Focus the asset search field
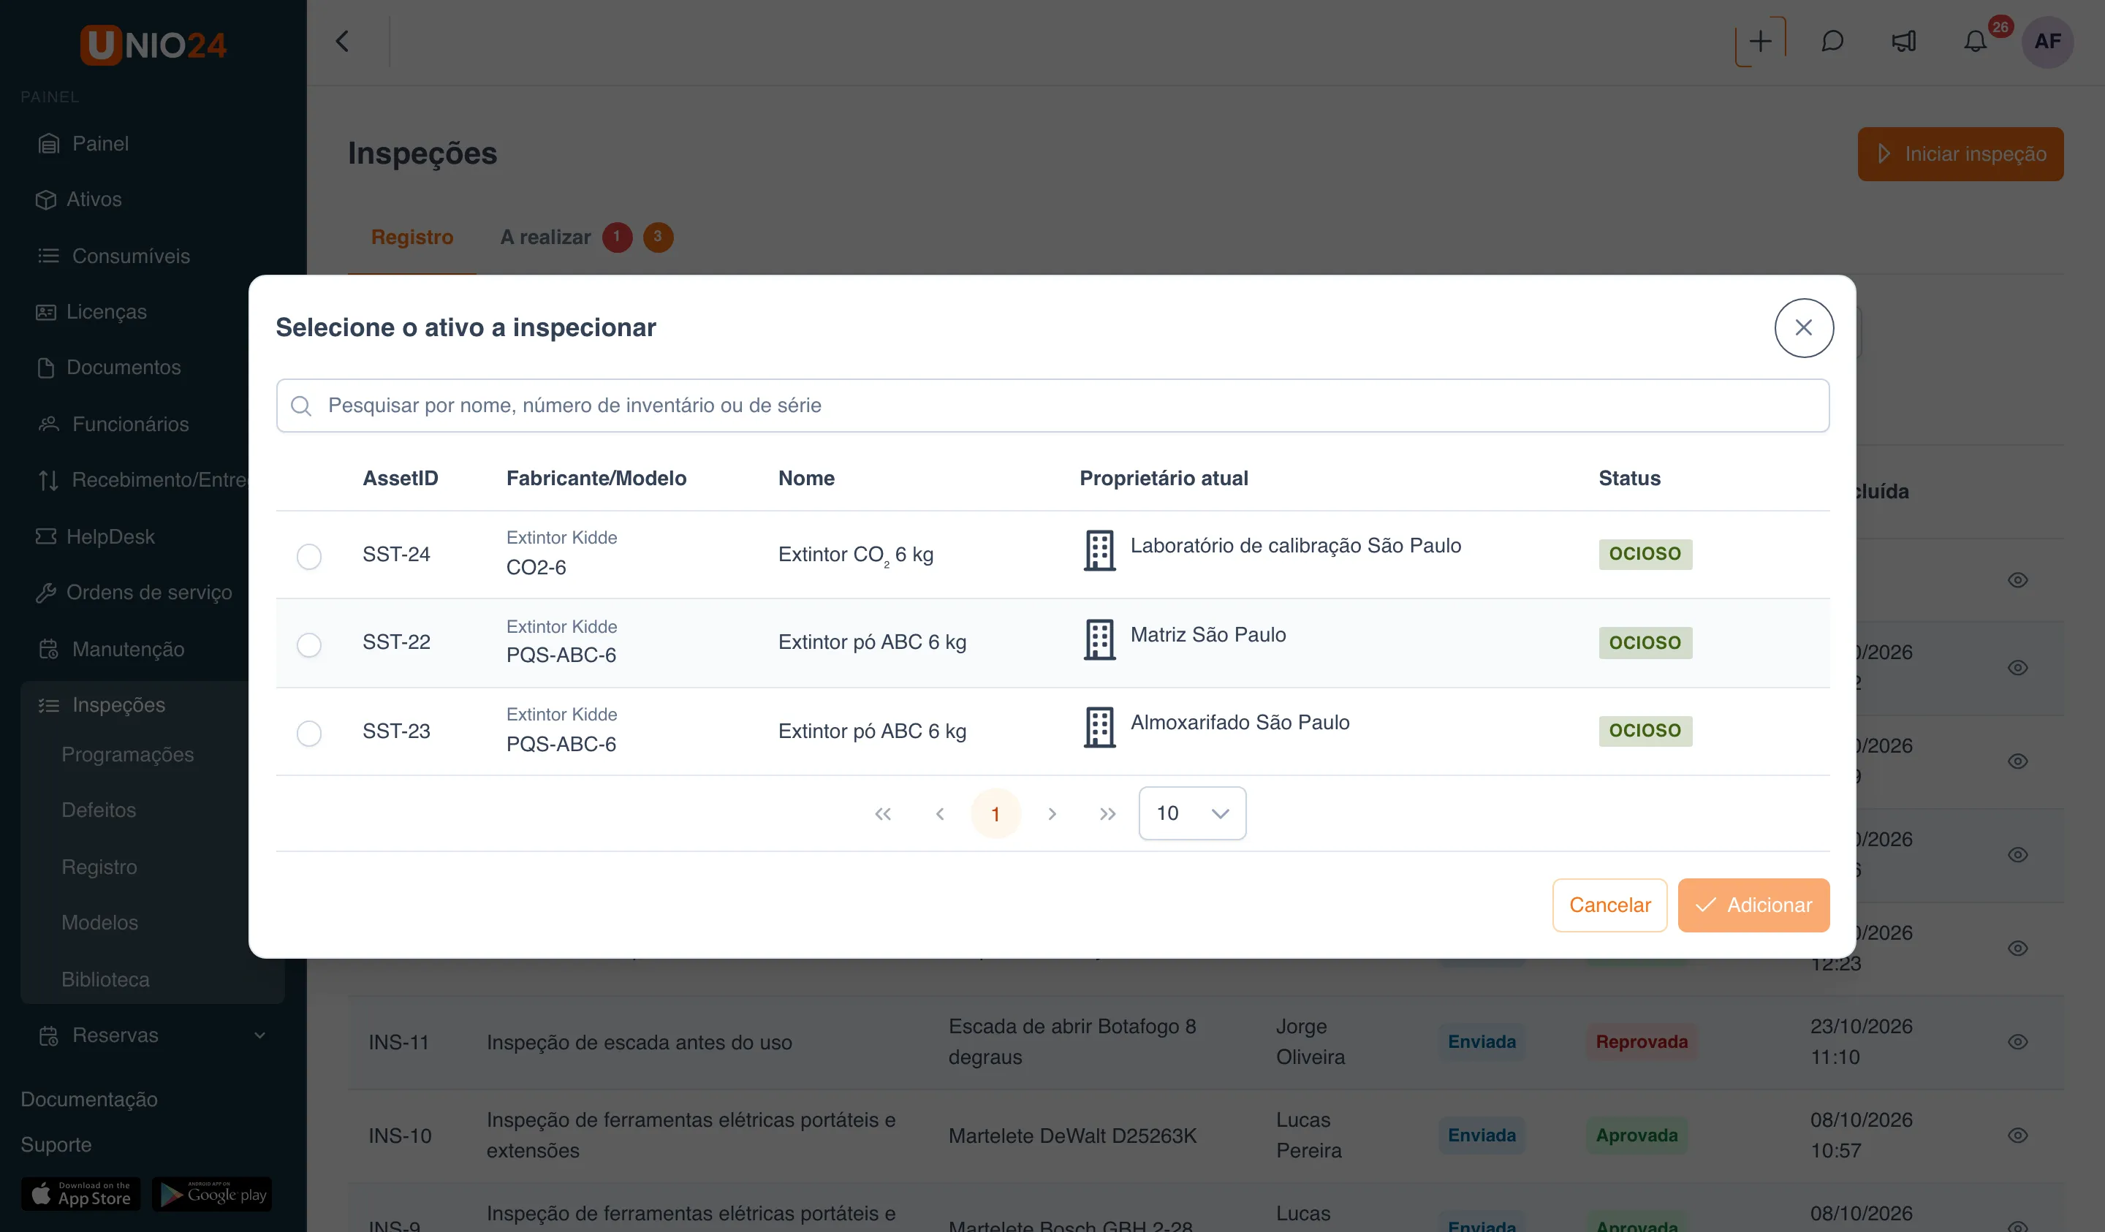Image resolution: width=2105 pixels, height=1232 pixels. 1052,405
